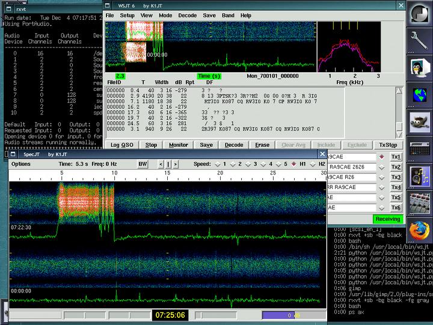Select the Tx4 message radio button

[382, 188]
